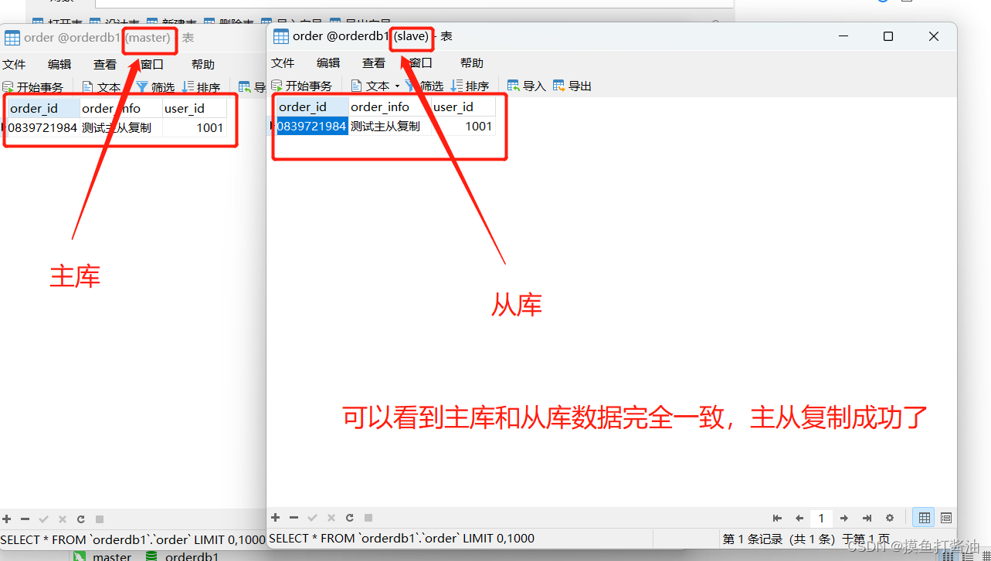Go to previous page in slave window
Viewport: 991px width, 561px height.
(x=799, y=519)
